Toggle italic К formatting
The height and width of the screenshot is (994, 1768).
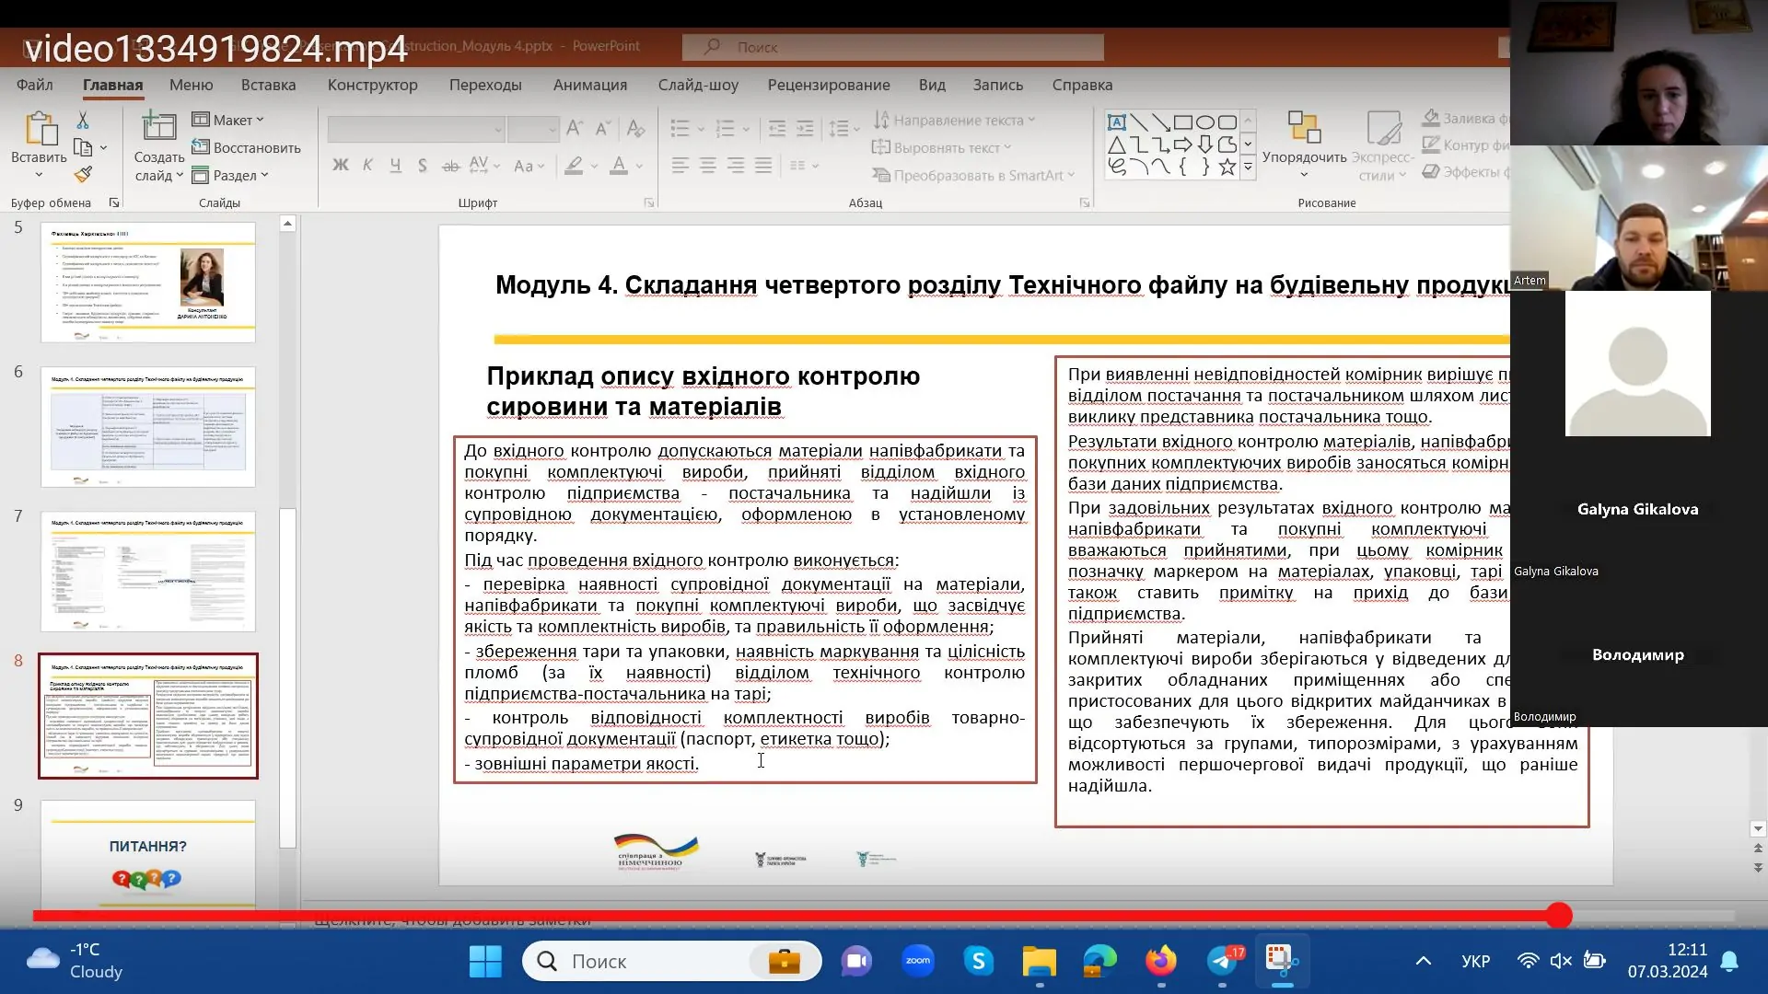click(x=367, y=166)
